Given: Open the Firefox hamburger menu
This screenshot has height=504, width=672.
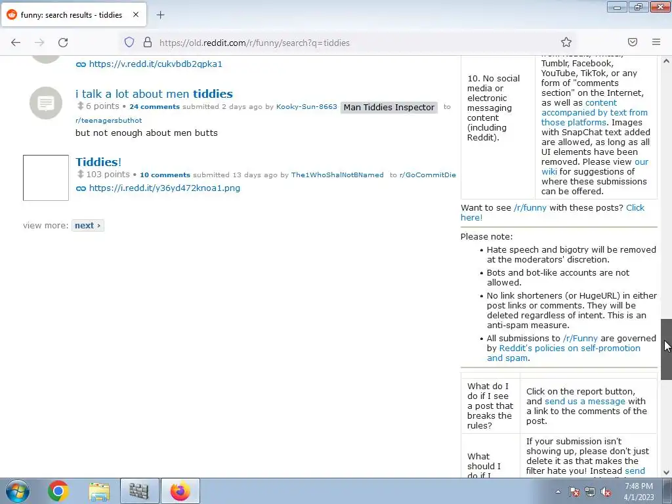Looking at the screenshot, I should [656, 42].
